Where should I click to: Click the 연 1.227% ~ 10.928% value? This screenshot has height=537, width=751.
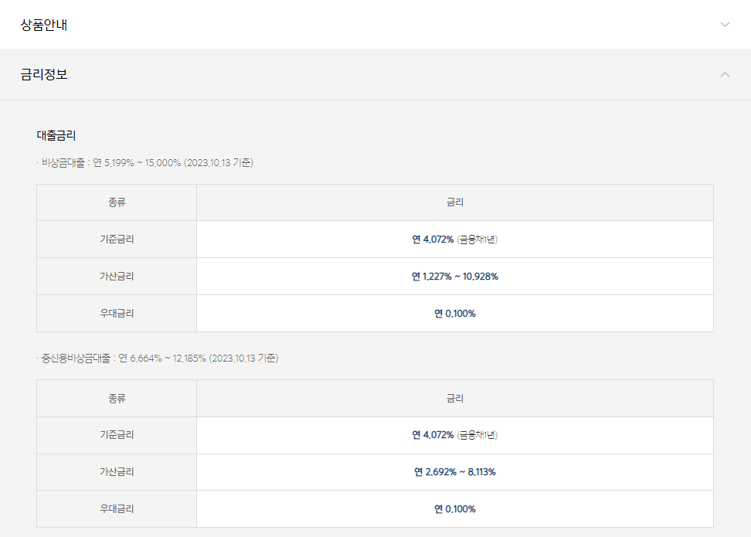454,277
